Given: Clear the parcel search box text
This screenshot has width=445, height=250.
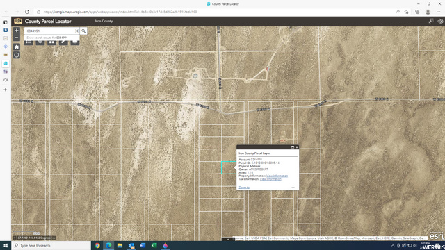Looking at the screenshot, I should tap(76, 31).
